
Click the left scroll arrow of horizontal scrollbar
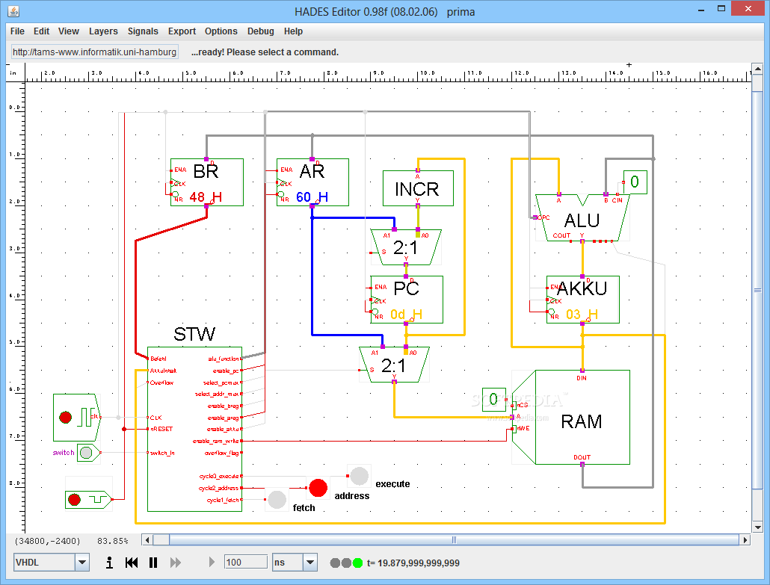click(147, 540)
